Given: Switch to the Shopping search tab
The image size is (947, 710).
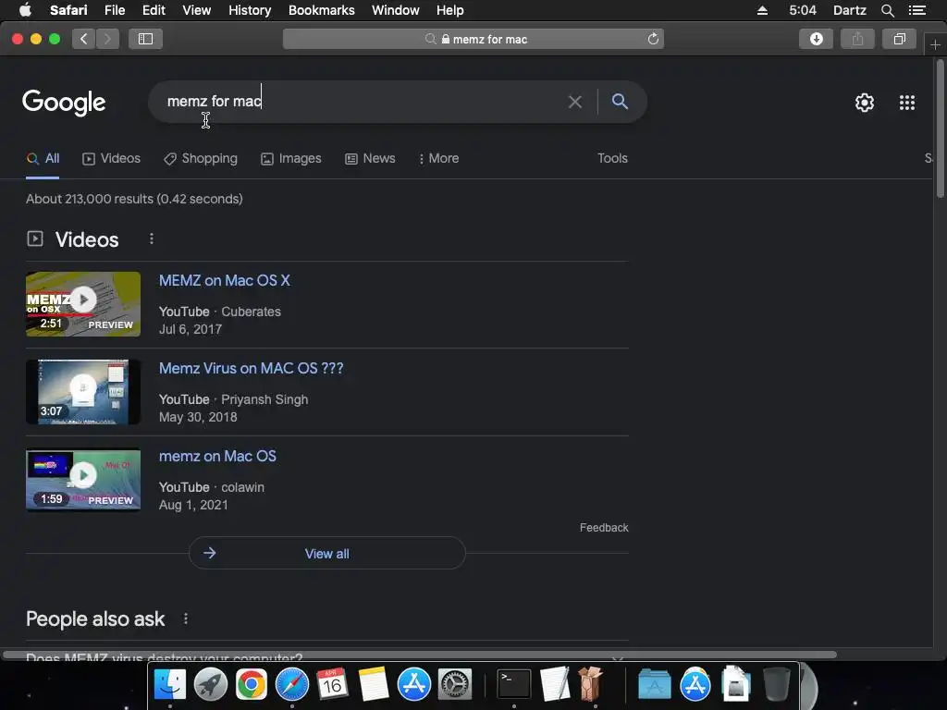Looking at the screenshot, I should point(201,159).
